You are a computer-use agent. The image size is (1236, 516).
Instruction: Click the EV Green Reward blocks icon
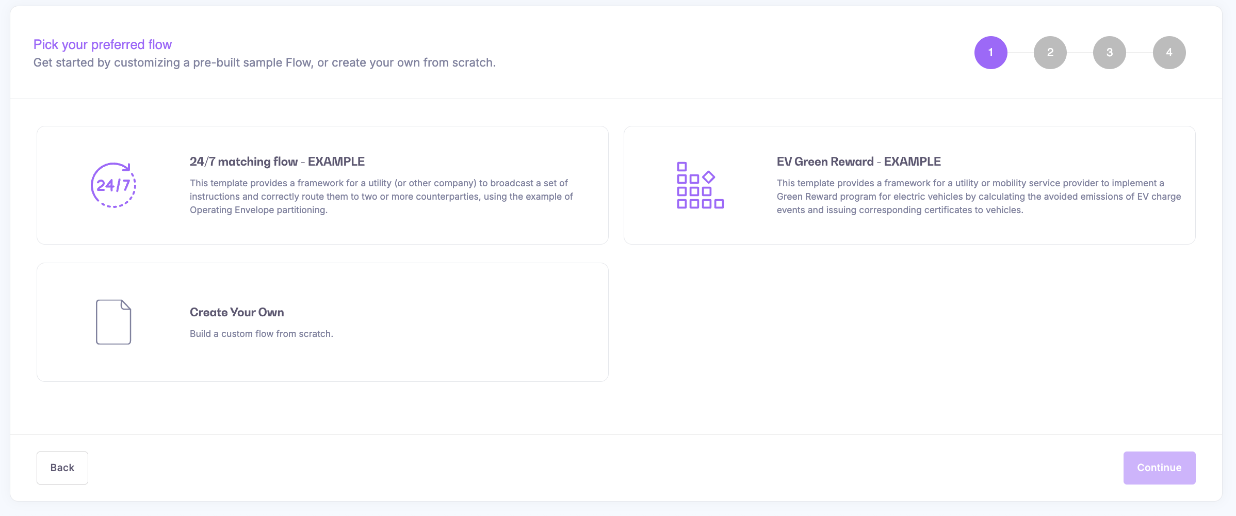click(x=700, y=185)
